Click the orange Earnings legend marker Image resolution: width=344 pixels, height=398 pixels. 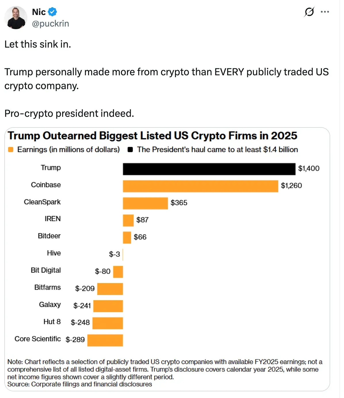tap(11, 149)
